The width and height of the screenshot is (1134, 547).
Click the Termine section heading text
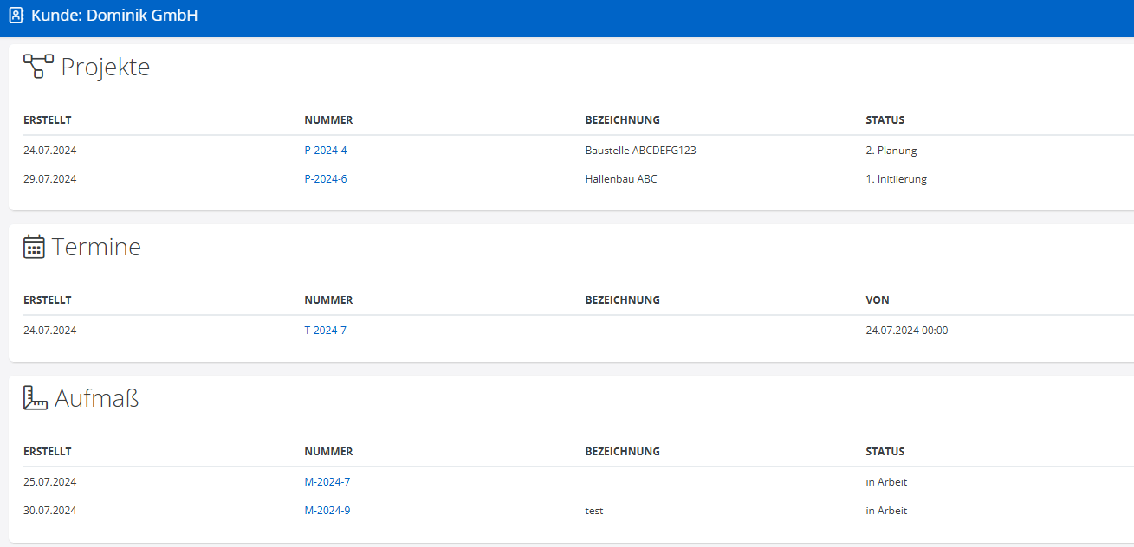pos(96,248)
